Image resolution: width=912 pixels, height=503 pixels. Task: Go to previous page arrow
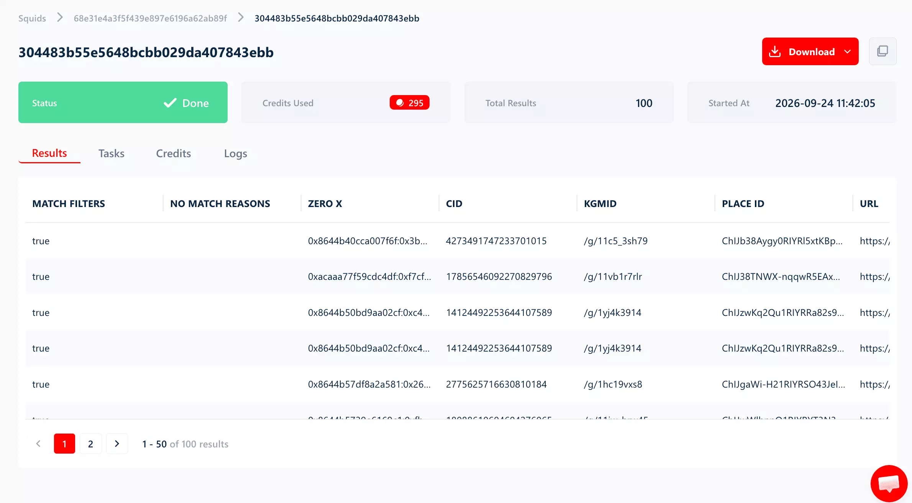pos(38,444)
